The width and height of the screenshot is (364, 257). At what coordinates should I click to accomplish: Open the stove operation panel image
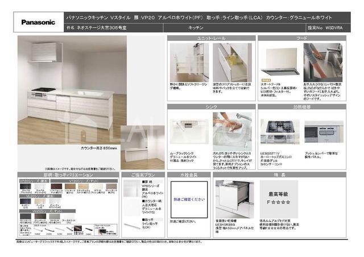(x=324, y=132)
